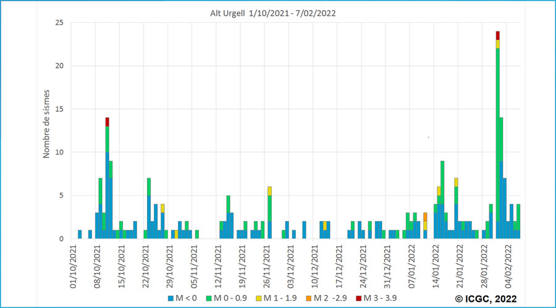Select red segment atop the October peak bar

tap(107, 121)
